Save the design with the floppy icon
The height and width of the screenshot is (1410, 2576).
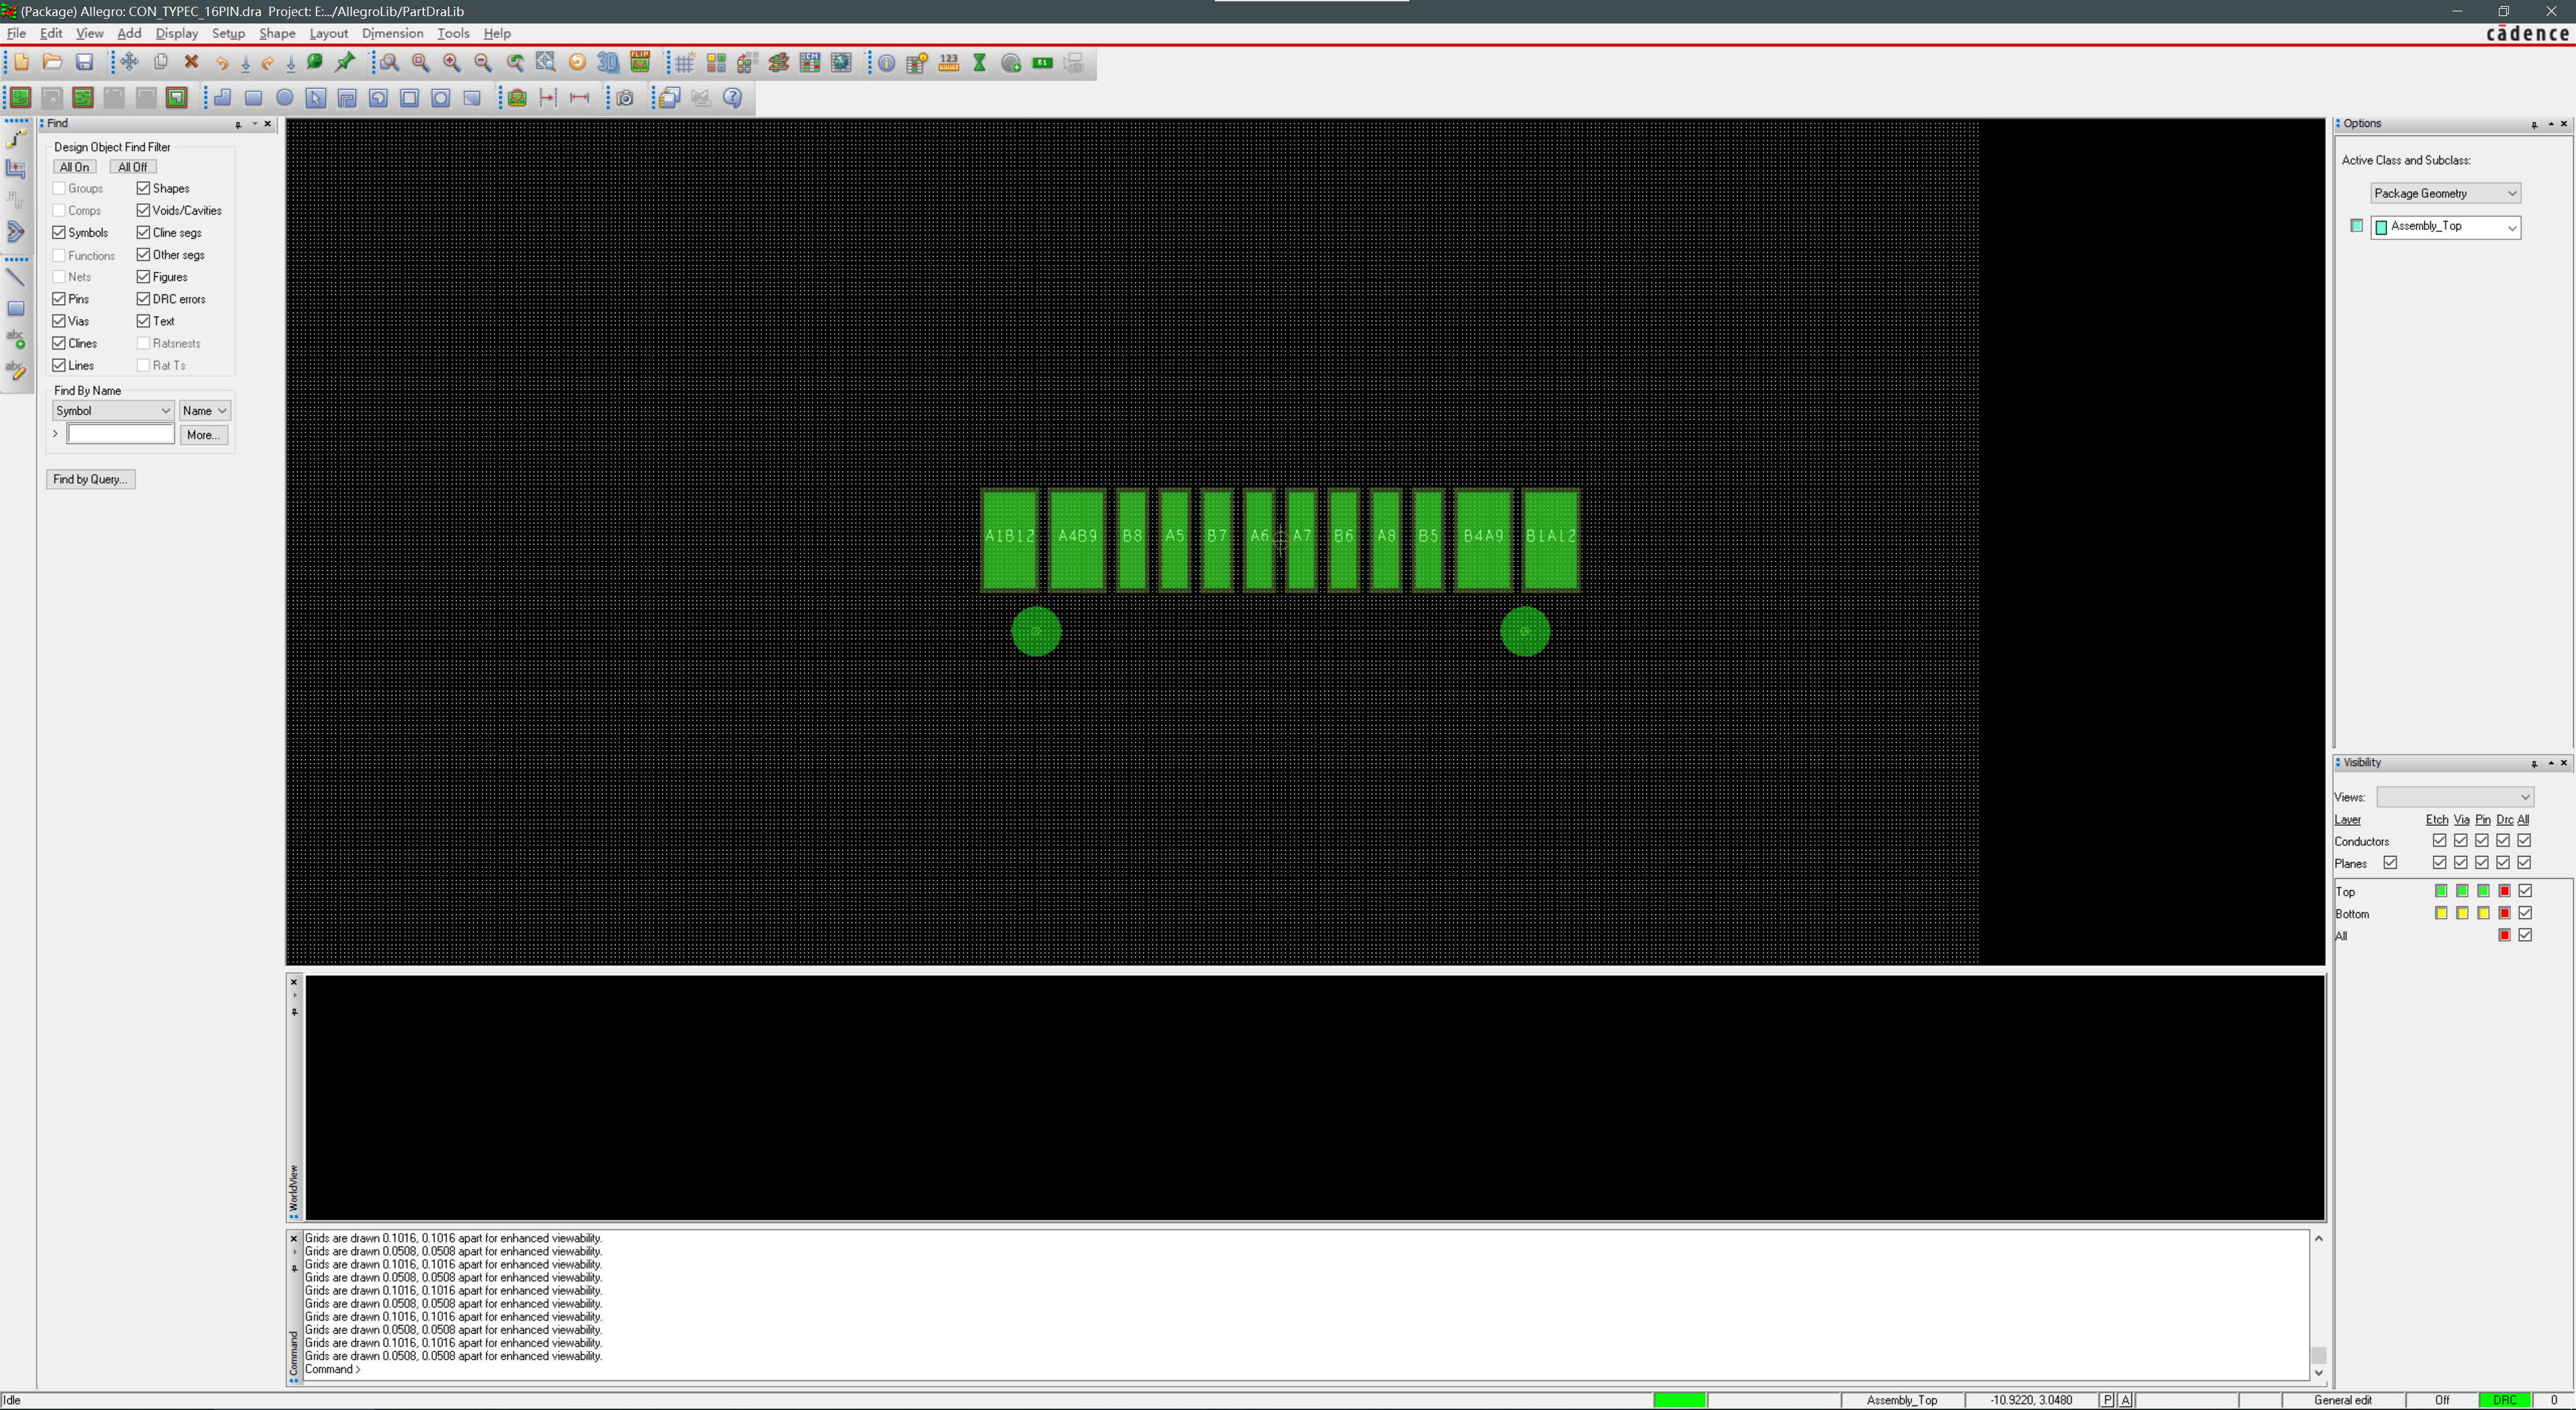coord(85,63)
